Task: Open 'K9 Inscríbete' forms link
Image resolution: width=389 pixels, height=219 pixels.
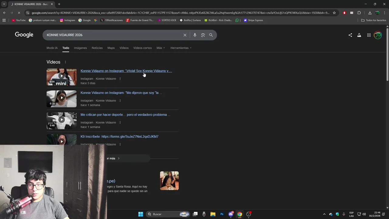Action: (119, 137)
